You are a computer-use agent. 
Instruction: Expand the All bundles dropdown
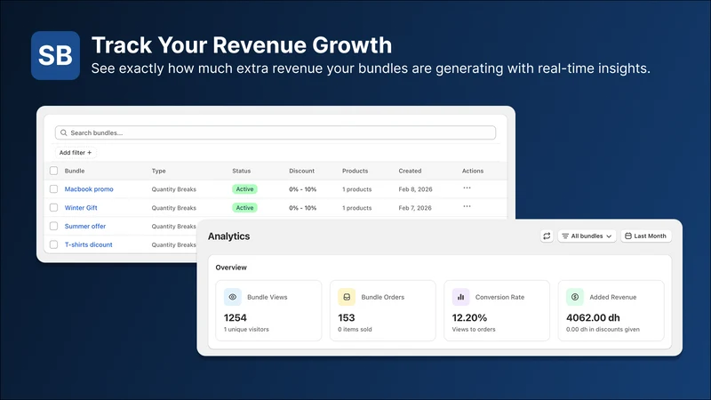[x=587, y=236]
